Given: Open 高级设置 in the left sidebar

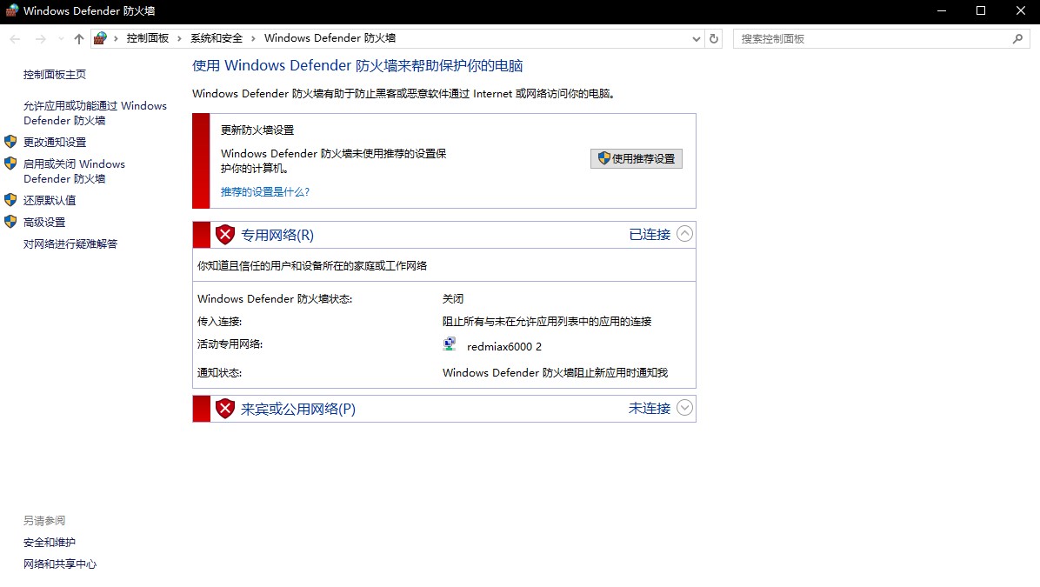Looking at the screenshot, I should [x=44, y=222].
